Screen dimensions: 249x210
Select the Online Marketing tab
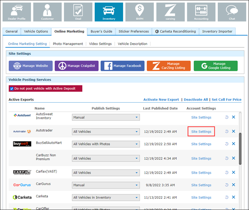[x=69, y=31]
